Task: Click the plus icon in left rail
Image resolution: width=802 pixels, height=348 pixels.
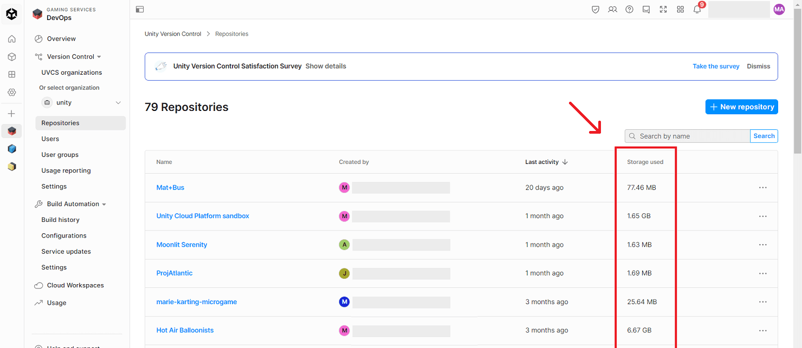Action: [11, 114]
